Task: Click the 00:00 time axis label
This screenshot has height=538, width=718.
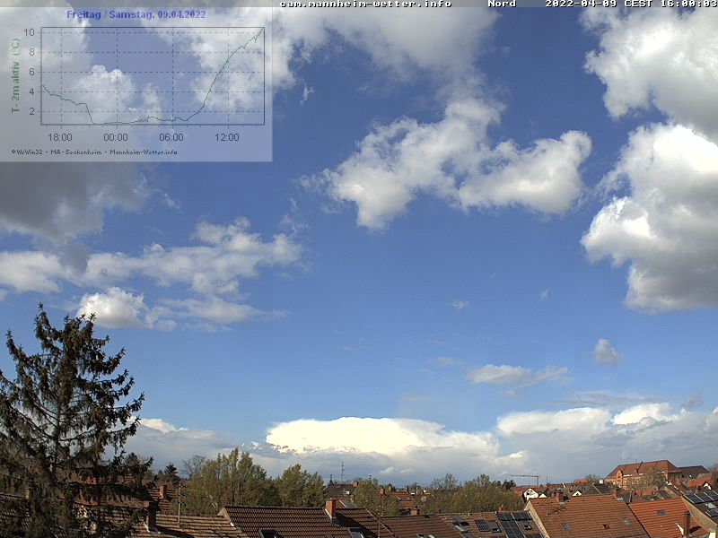Action: pos(116,137)
